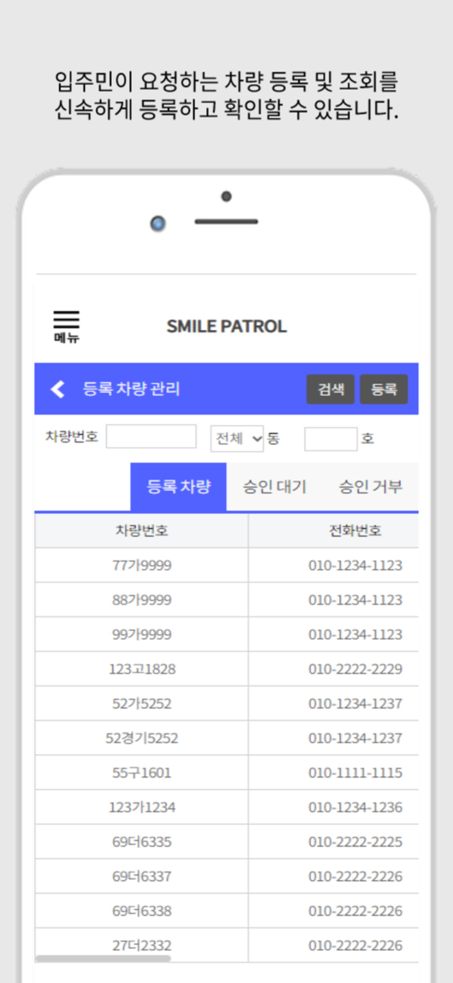Open the 전체 동 dropdown

pyautogui.click(x=237, y=438)
